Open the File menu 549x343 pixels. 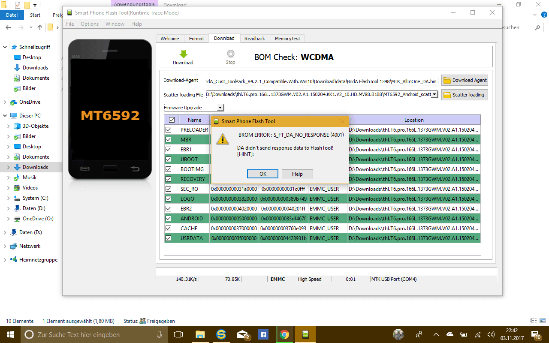click(x=70, y=24)
